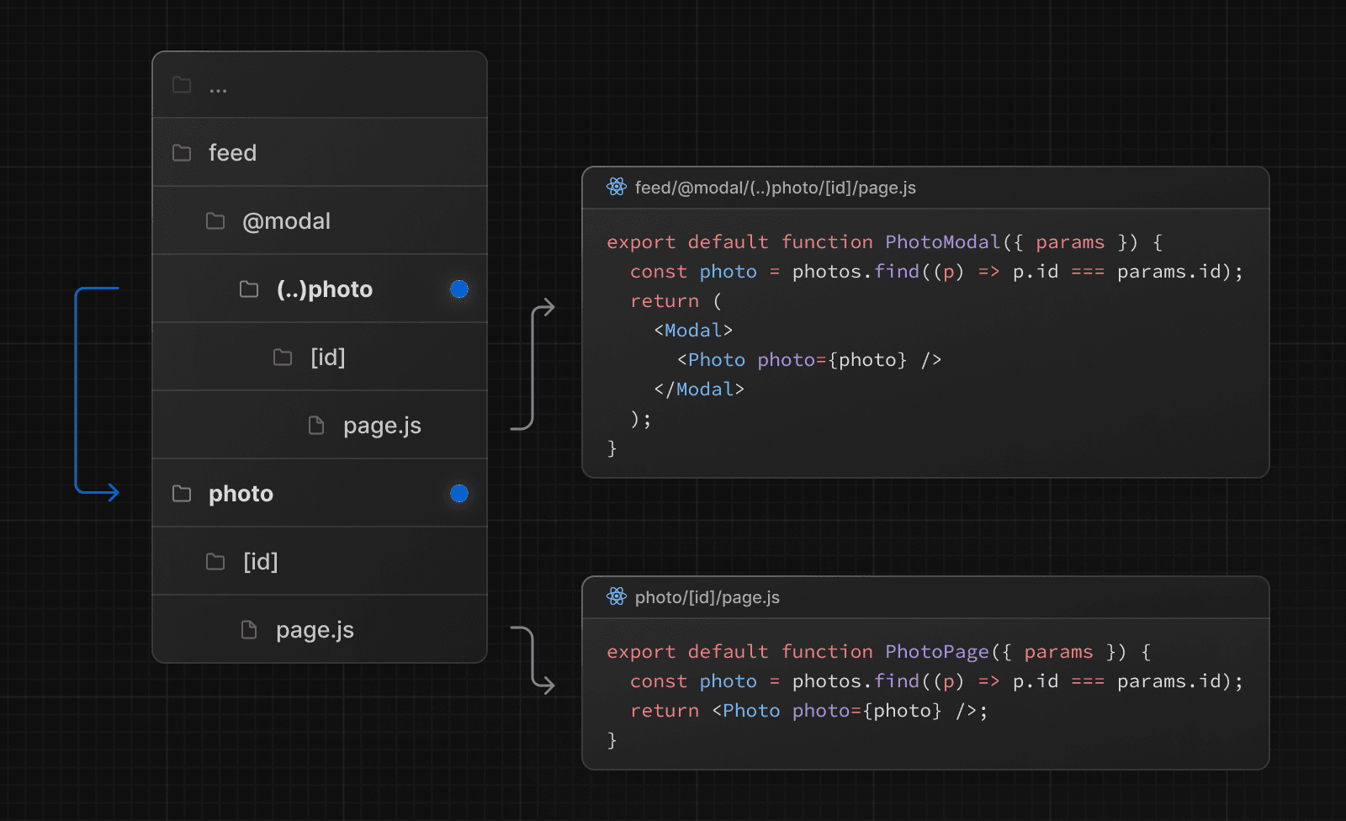Expand the feed folder entry
The image size is (1346, 821).
(233, 152)
